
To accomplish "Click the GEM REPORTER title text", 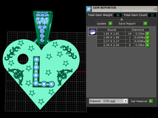I will click(104, 8).
